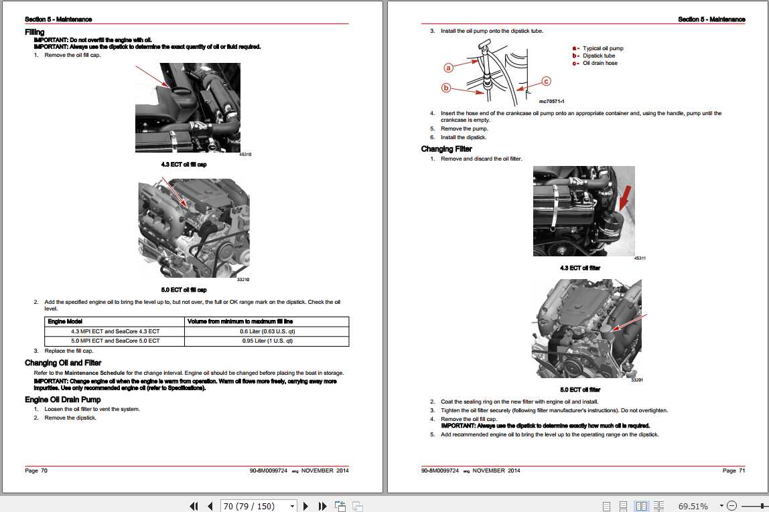This screenshot has height=512, width=769.
Task: Select the second icon right of page navigation
Action: [x=358, y=506]
